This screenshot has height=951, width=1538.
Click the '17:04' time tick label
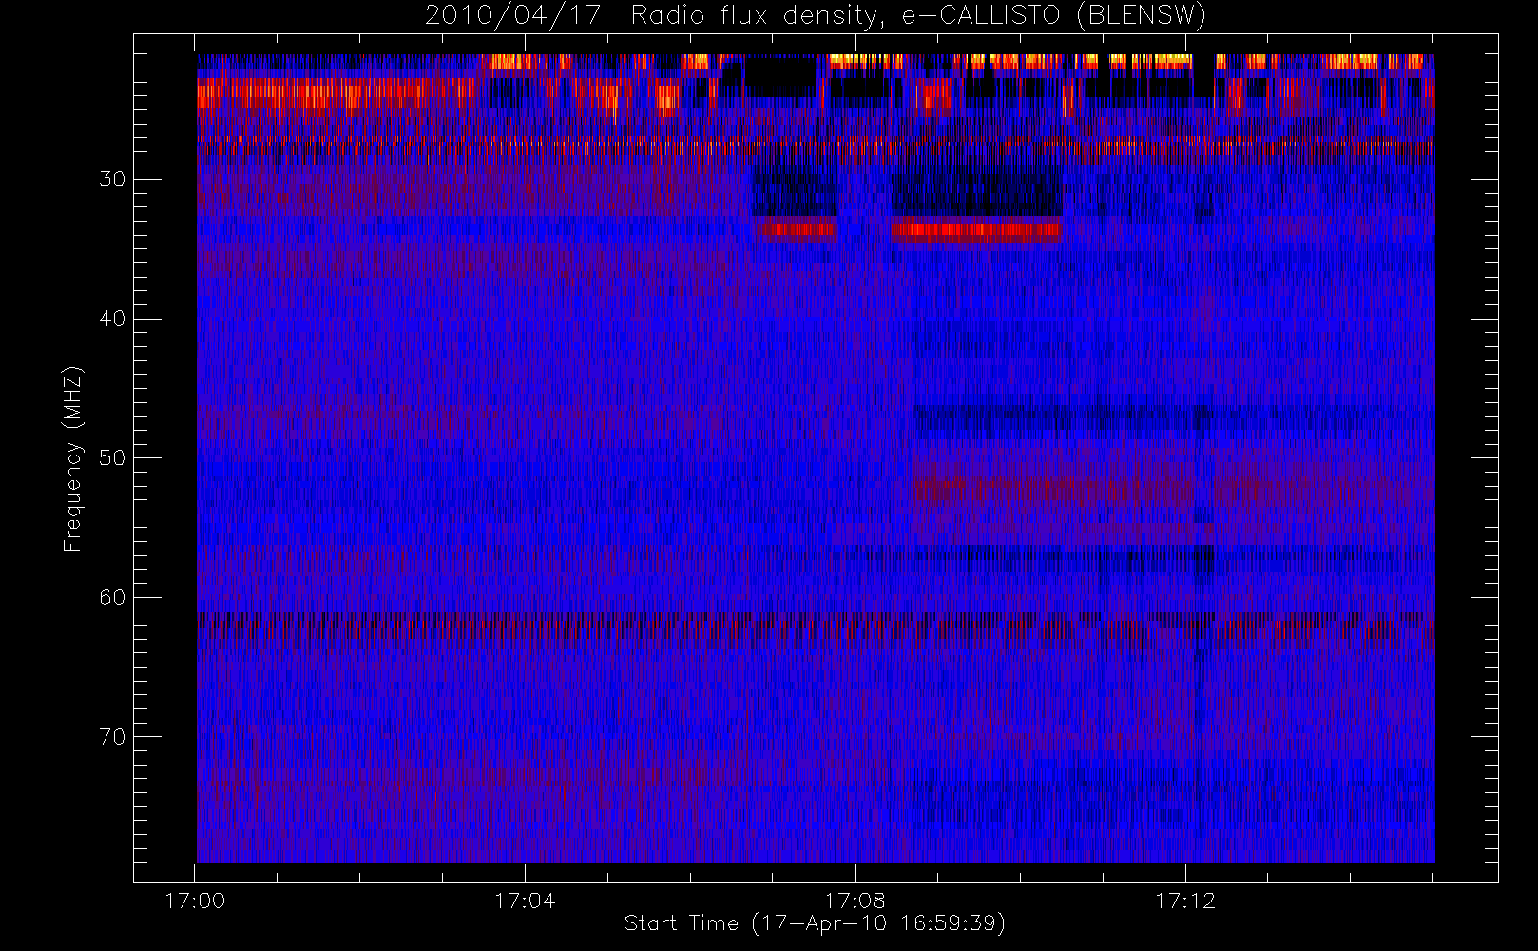point(525,901)
